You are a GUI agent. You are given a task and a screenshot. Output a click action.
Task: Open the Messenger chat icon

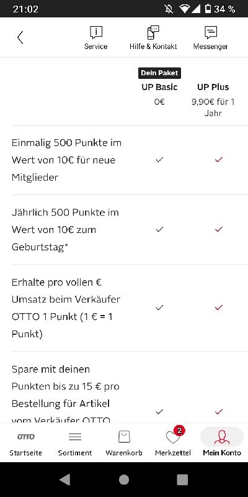pos(210,38)
